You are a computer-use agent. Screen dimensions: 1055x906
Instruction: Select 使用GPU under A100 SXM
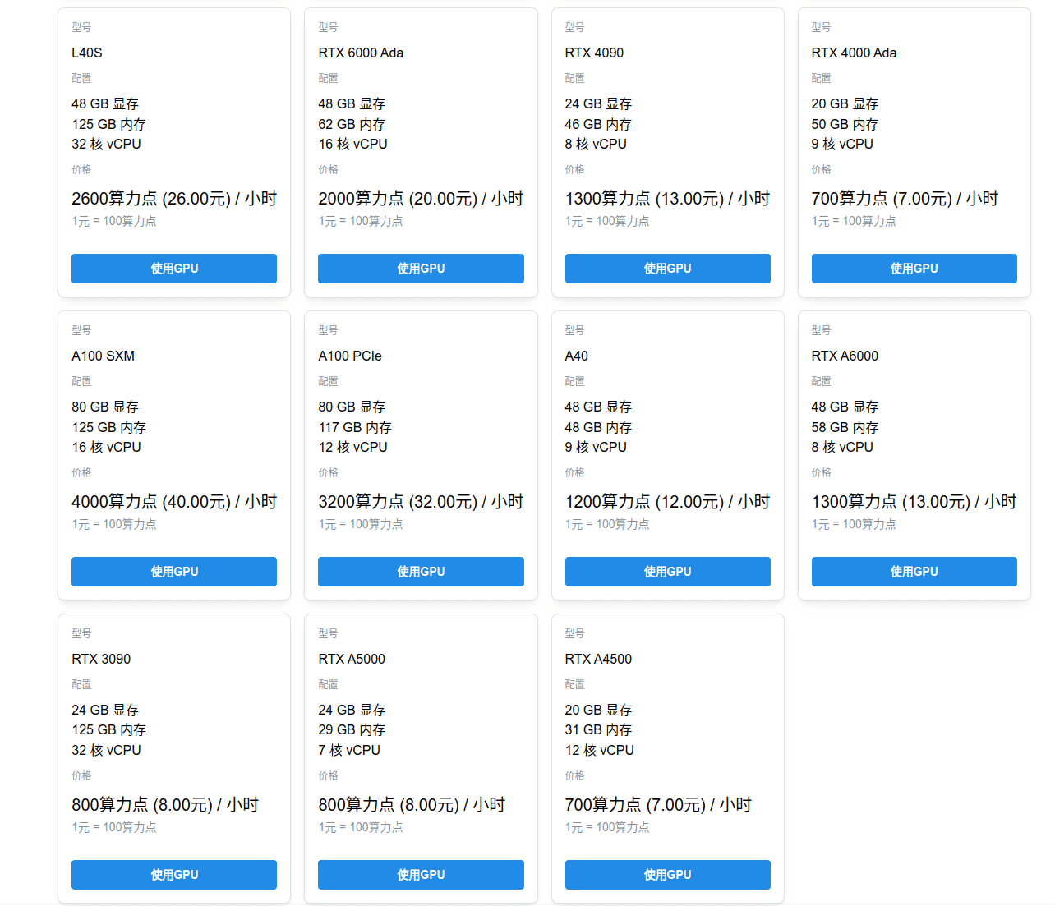[x=174, y=572]
